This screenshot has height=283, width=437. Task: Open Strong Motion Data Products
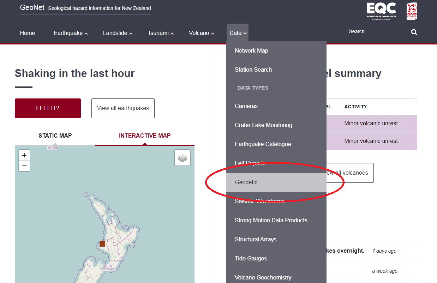[x=276, y=220]
